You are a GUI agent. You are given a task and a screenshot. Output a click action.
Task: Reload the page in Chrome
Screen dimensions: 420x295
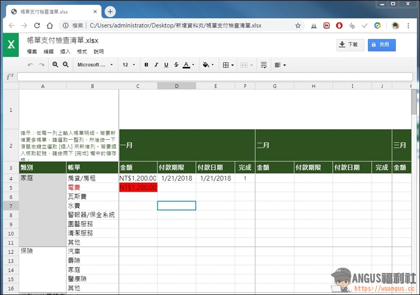[x=37, y=25]
